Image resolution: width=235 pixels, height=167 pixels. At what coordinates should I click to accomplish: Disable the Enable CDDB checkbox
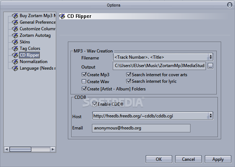pos(95,104)
